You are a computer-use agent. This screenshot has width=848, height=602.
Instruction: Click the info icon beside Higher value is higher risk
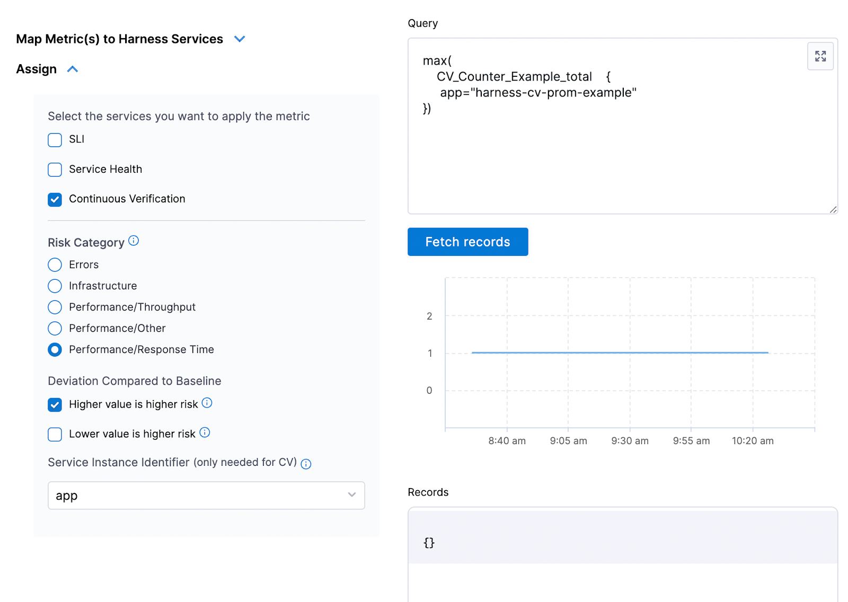pos(207,403)
